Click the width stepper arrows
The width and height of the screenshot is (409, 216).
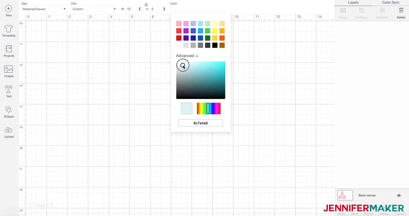[x=140, y=9]
